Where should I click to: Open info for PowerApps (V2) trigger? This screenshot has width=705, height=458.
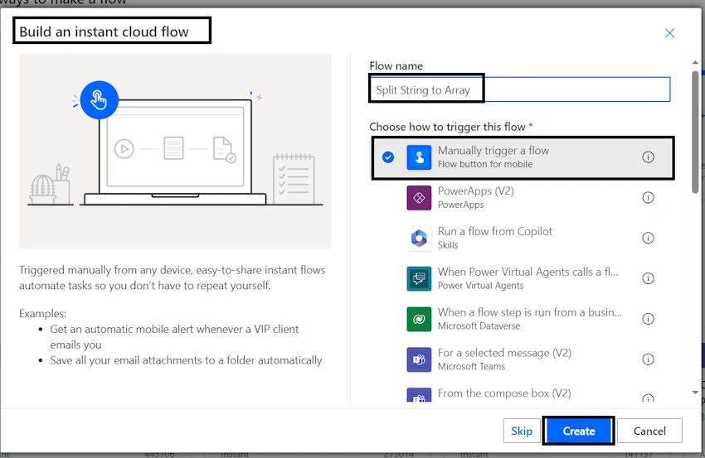pyautogui.click(x=648, y=198)
